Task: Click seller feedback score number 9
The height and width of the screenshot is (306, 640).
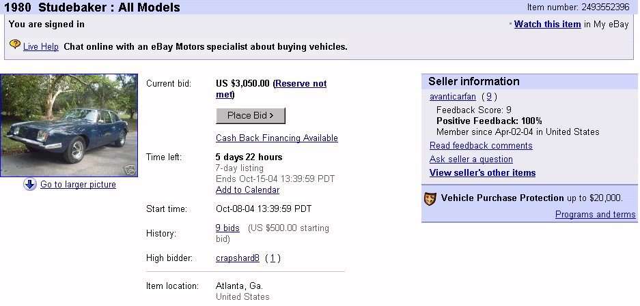Action: tap(489, 97)
